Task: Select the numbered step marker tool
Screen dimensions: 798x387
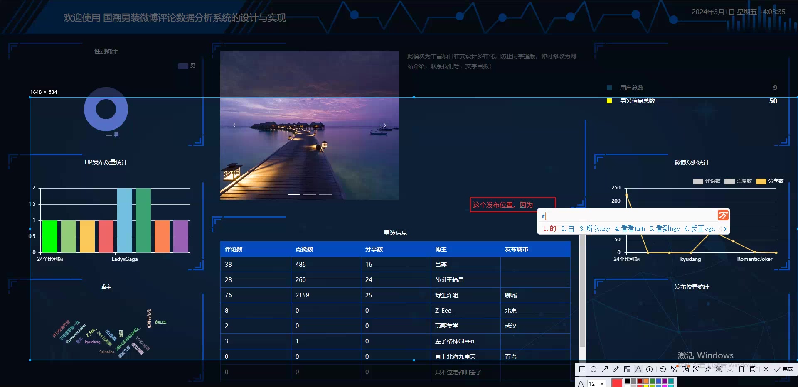Action: click(x=650, y=369)
